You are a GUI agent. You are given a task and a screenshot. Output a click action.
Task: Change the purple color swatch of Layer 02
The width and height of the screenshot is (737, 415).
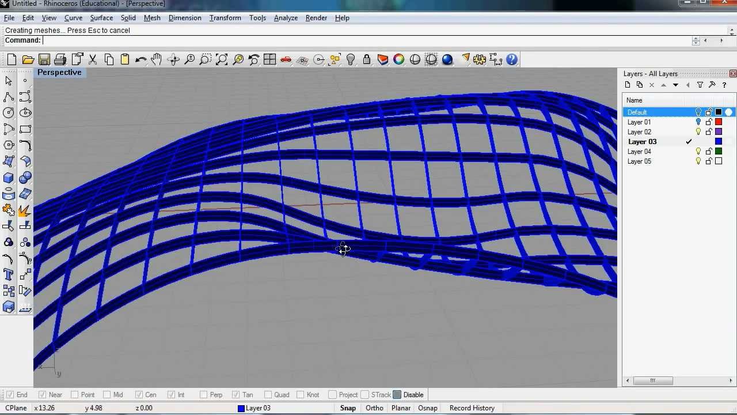tap(719, 132)
